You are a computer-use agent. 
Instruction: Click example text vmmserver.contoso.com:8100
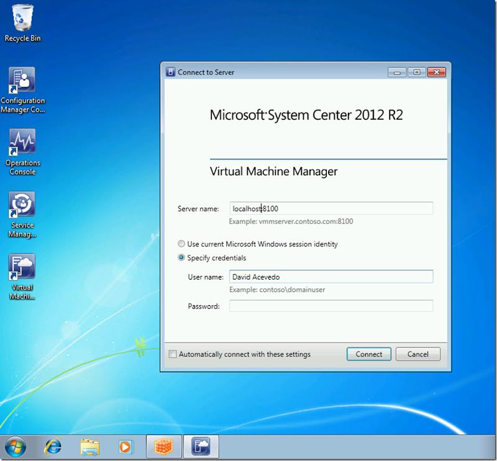tap(306, 221)
